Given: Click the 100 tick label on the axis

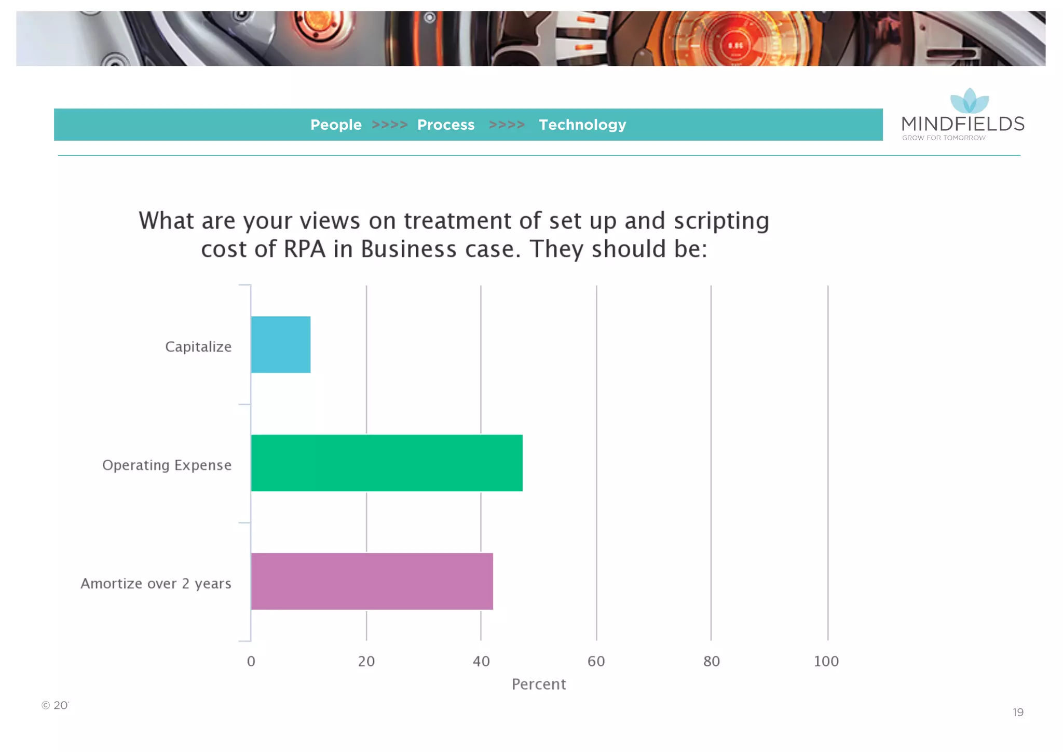Looking at the screenshot, I should [826, 662].
